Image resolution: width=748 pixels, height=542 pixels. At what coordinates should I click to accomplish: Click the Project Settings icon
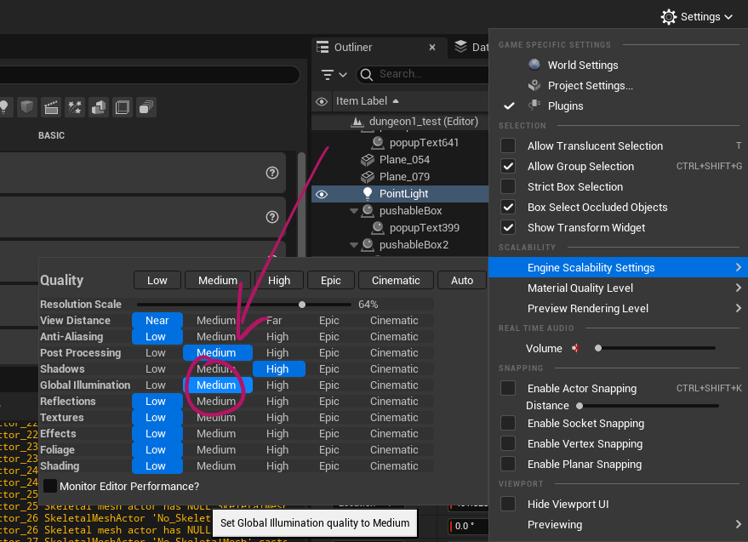click(534, 85)
